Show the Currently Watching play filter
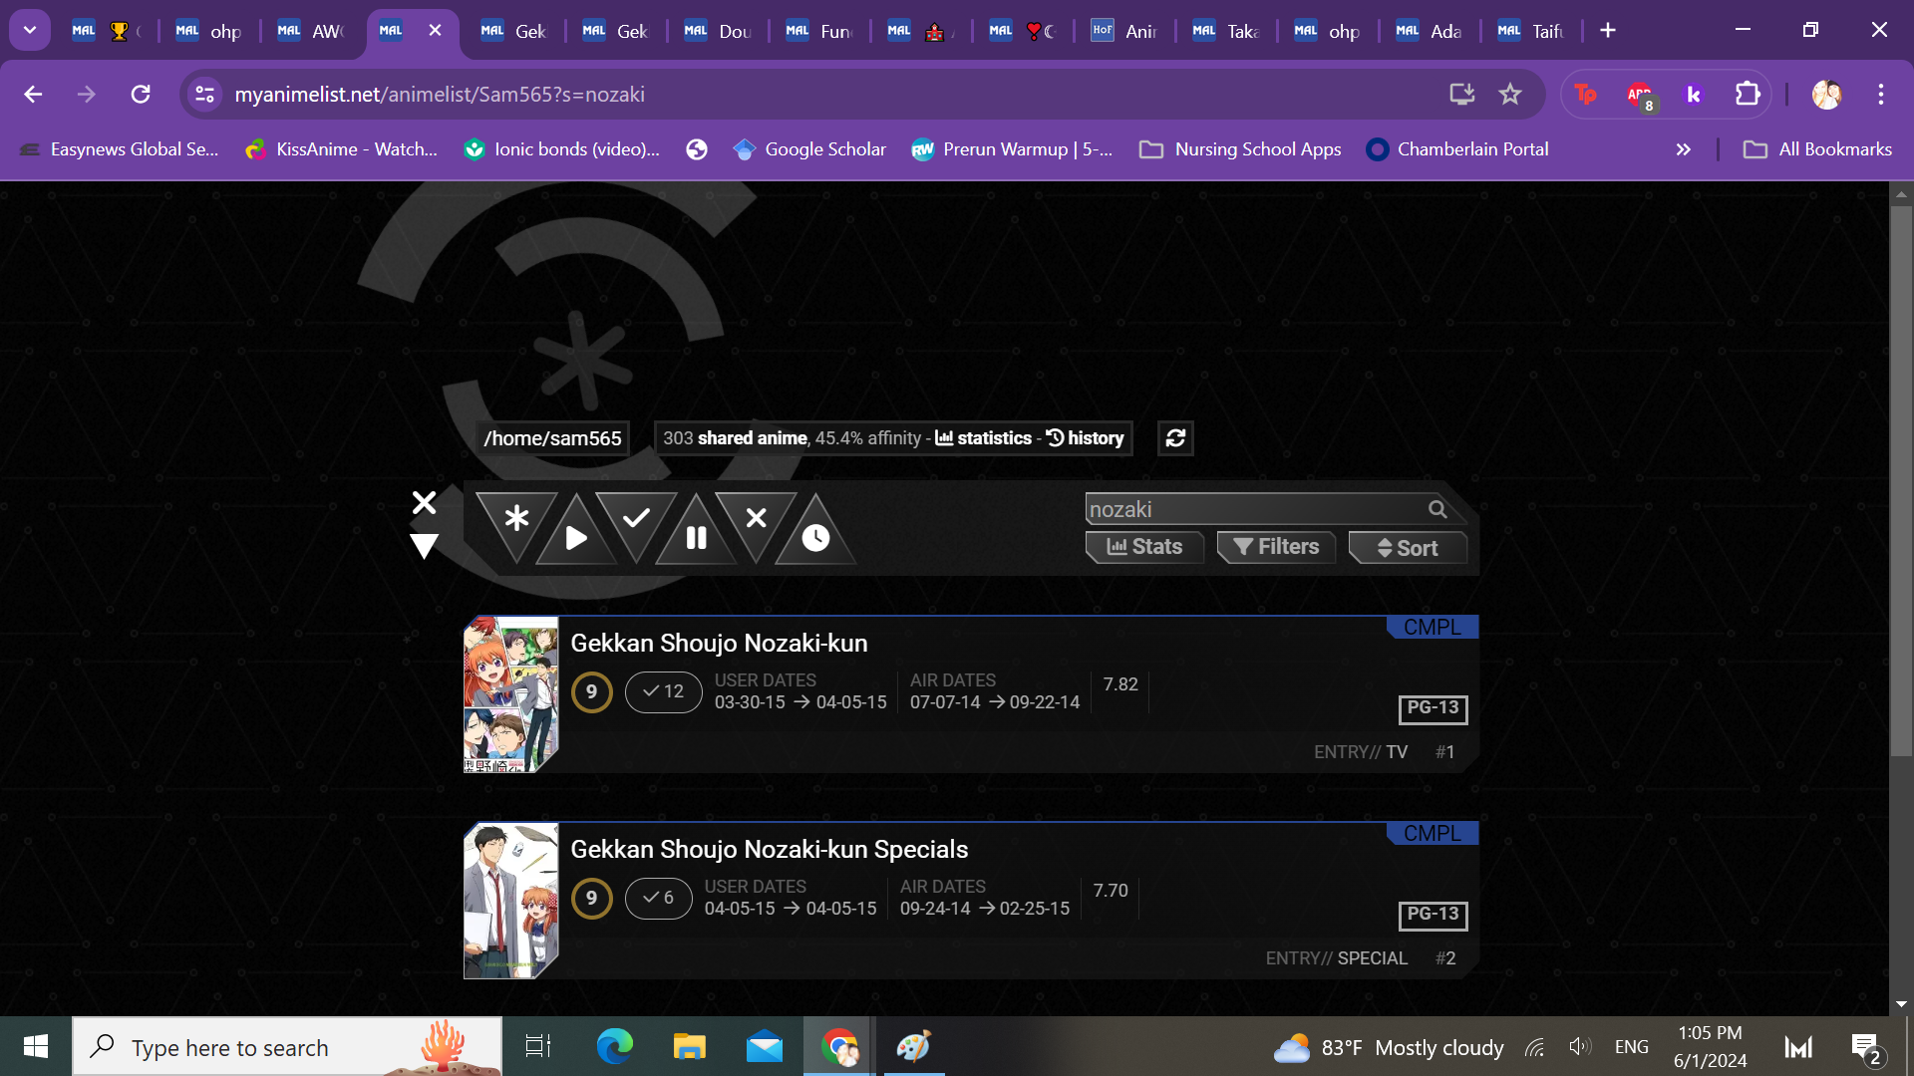Image resolution: width=1914 pixels, height=1076 pixels. 576,538
